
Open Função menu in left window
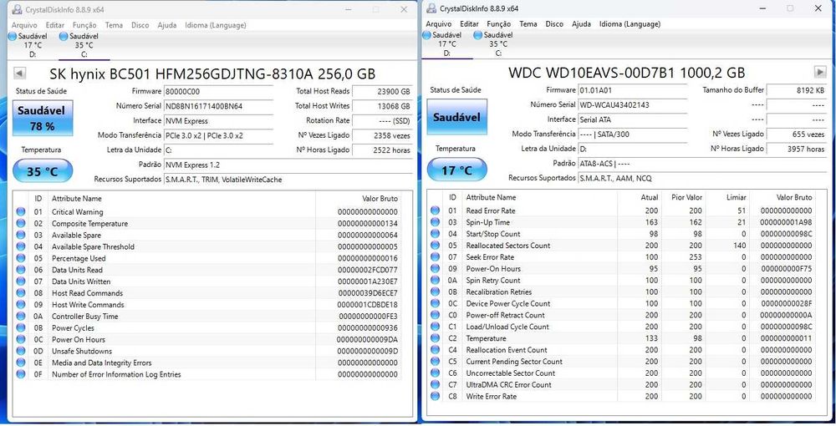pyautogui.click(x=84, y=25)
